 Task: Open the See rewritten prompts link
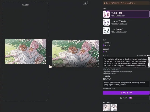(110, 74)
